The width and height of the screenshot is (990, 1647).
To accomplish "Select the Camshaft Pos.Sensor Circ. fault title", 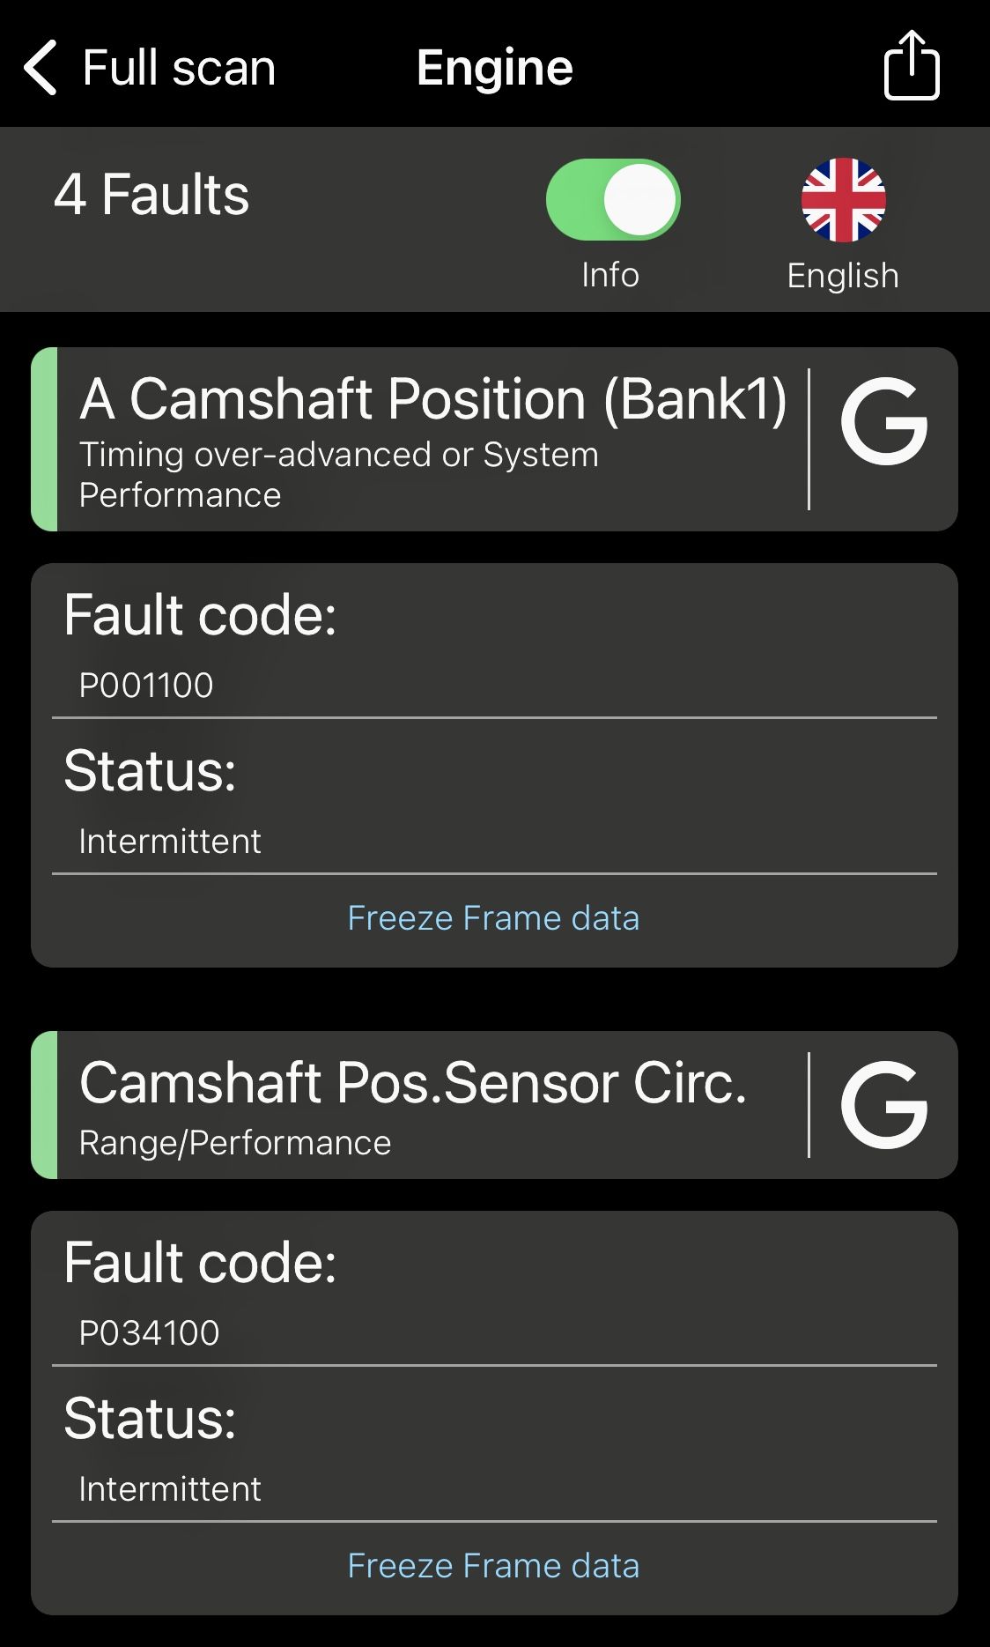I will (413, 1083).
